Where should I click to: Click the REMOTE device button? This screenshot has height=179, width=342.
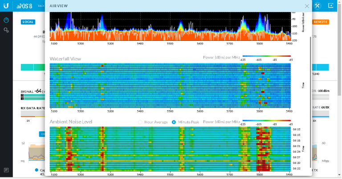point(320,22)
